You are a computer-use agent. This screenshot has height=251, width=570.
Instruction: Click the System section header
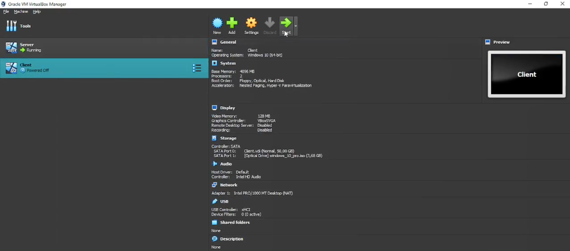click(x=228, y=63)
